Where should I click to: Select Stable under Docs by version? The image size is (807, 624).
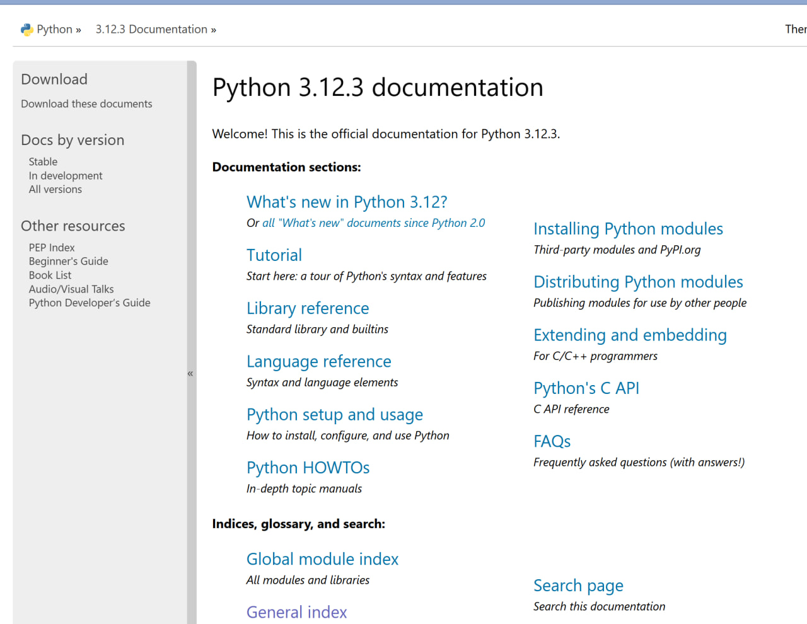pos(43,162)
